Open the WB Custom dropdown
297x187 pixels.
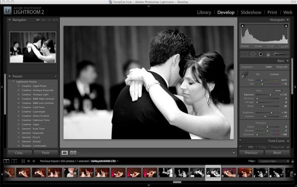(275, 74)
